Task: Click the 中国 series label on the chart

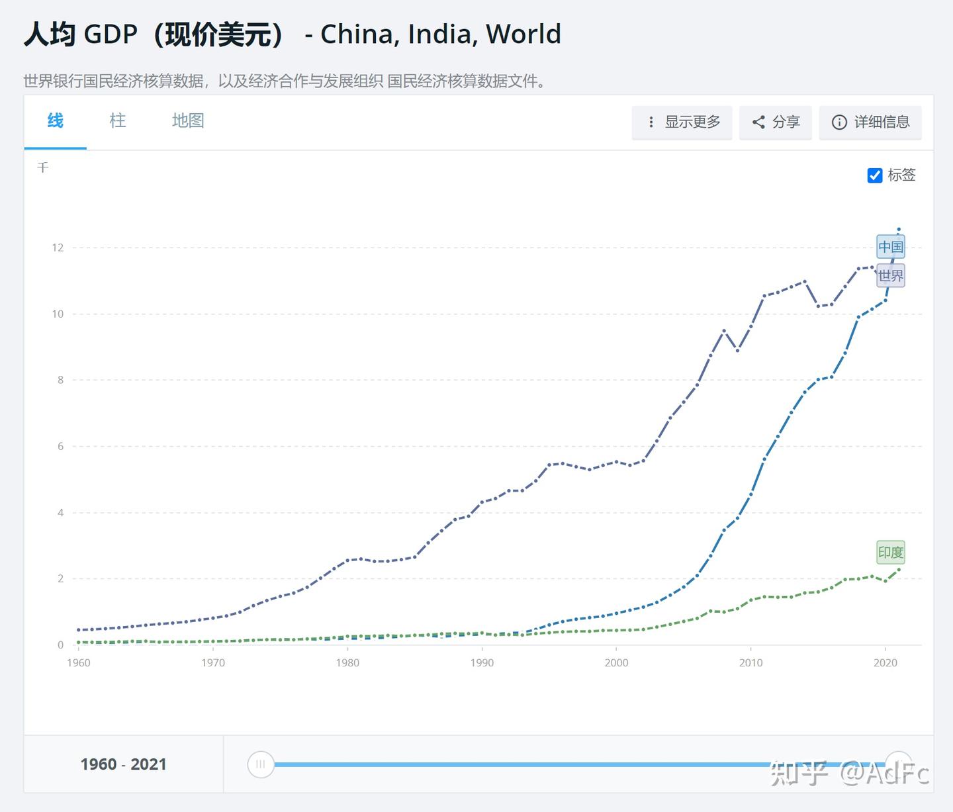Action: click(891, 247)
